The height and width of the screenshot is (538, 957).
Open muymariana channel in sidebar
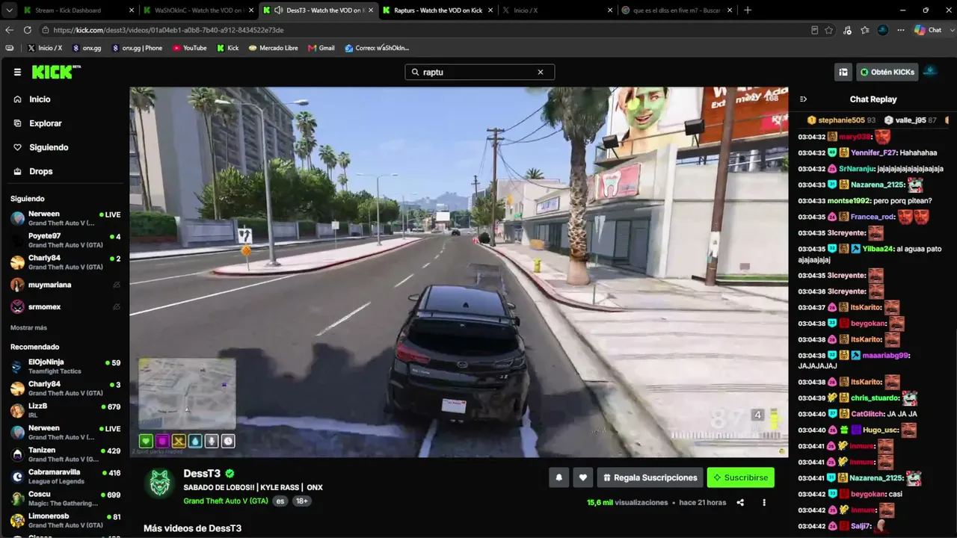(x=65, y=285)
